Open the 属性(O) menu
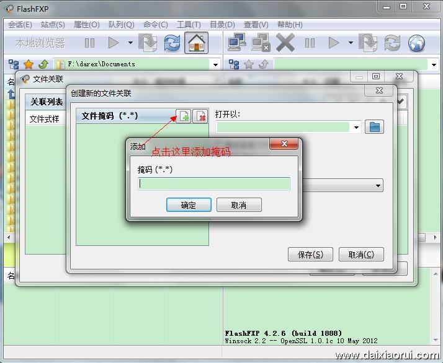Image resolution: width=443 pixels, height=363 pixels. pyautogui.click(x=86, y=25)
